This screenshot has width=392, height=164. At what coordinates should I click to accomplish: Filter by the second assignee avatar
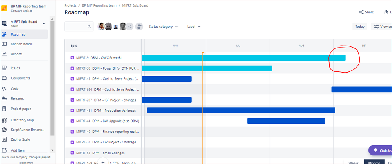point(108,27)
